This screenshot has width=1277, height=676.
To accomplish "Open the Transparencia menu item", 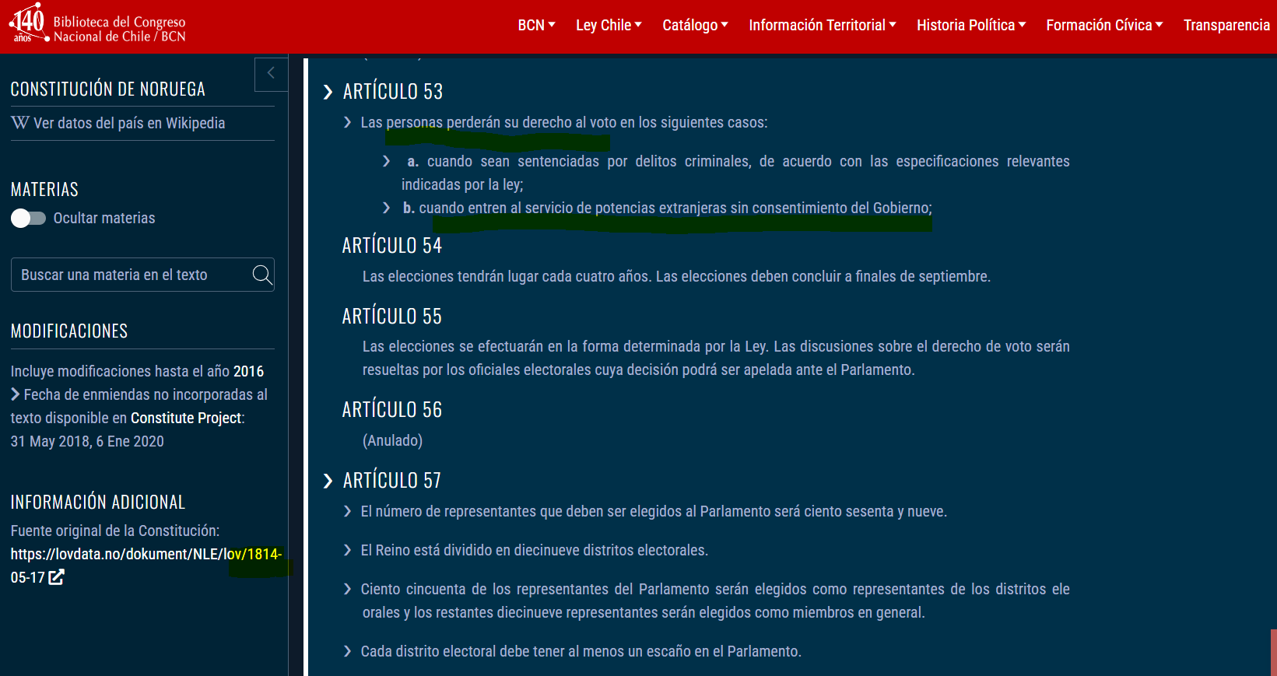I will (1226, 25).
